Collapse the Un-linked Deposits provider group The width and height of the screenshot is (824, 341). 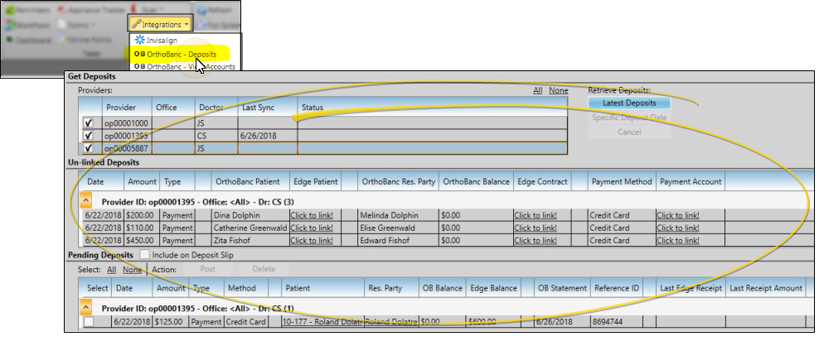coord(85,201)
